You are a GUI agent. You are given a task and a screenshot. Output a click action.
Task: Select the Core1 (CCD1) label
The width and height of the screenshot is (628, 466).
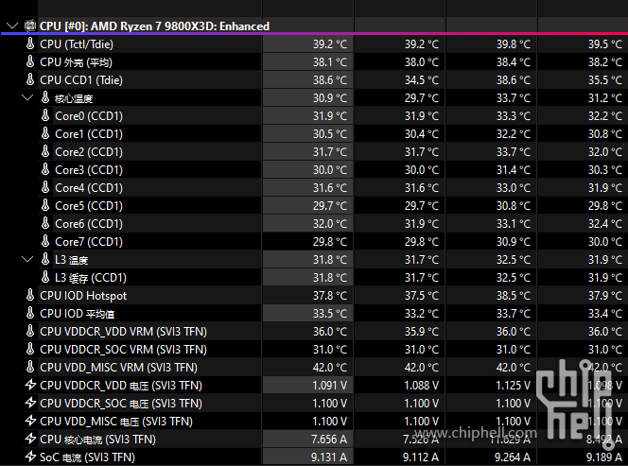[89, 134]
